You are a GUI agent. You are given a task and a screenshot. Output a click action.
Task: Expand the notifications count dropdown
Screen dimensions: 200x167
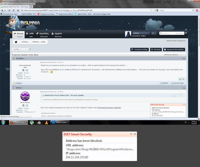click(x=154, y=33)
